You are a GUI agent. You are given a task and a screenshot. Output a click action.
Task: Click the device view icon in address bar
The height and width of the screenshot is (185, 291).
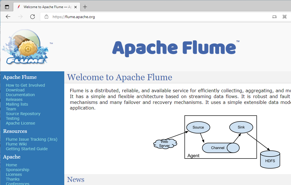(x=275, y=17)
